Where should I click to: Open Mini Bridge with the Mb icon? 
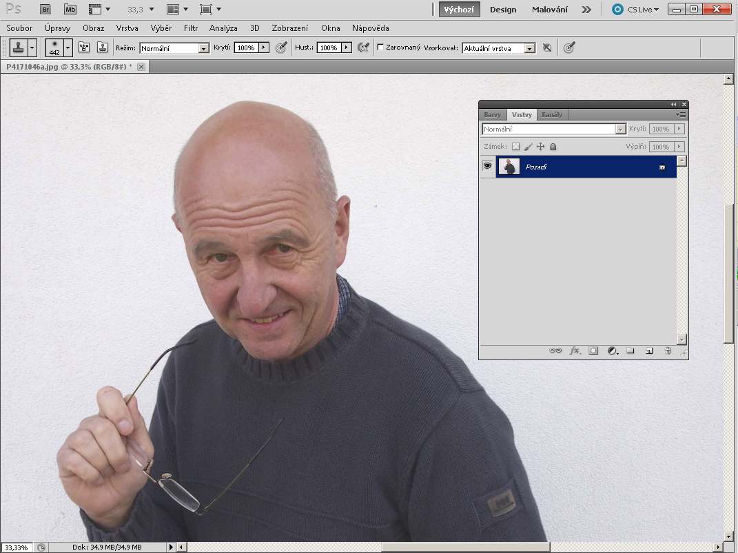[70, 10]
